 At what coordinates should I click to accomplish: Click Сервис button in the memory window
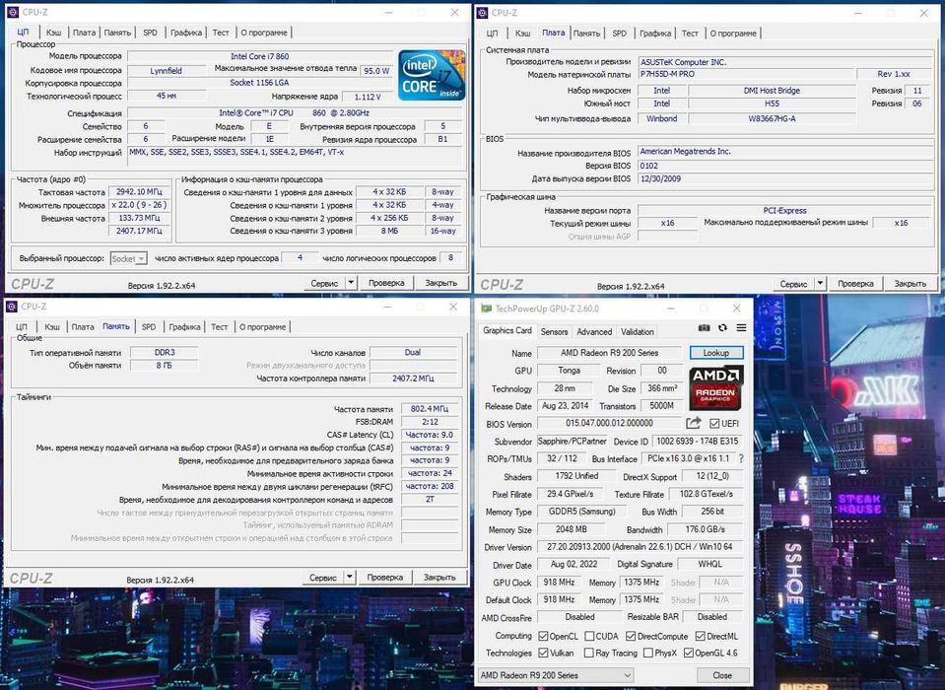click(x=322, y=578)
